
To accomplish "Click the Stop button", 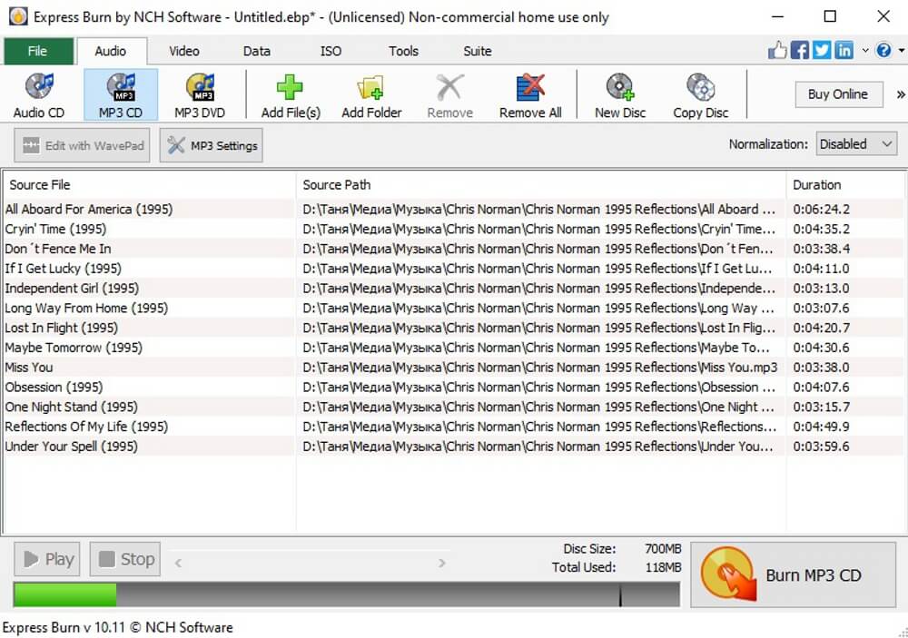I will click(x=125, y=559).
